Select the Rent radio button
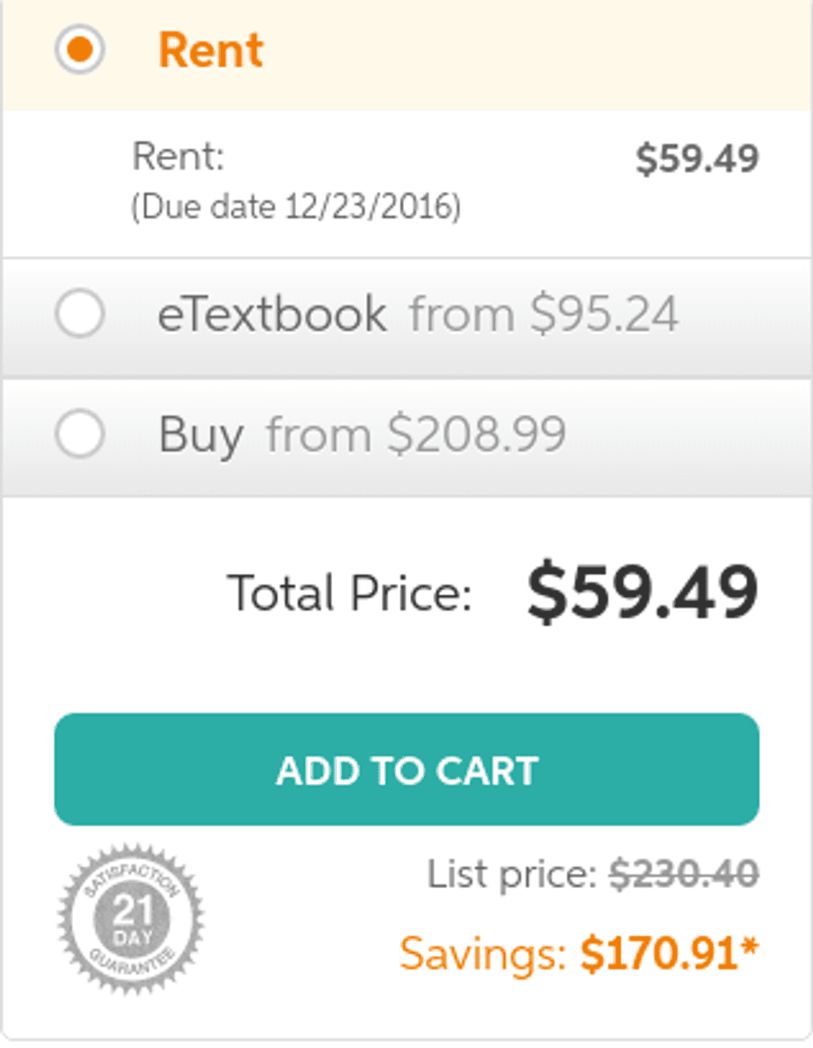The width and height of the screenshot is (813, 1048). click(80, 50)
